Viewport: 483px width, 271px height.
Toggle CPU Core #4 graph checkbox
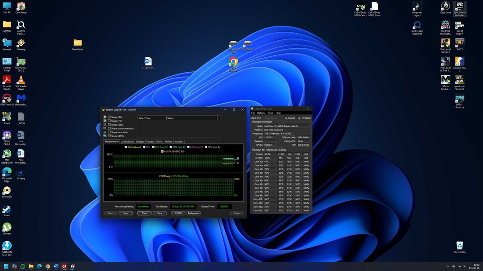(206, 147)
